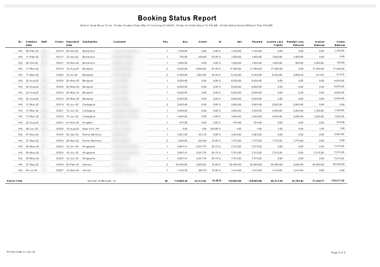
Task: Select the 8,500.00 commission value
Action: [201, 69]
